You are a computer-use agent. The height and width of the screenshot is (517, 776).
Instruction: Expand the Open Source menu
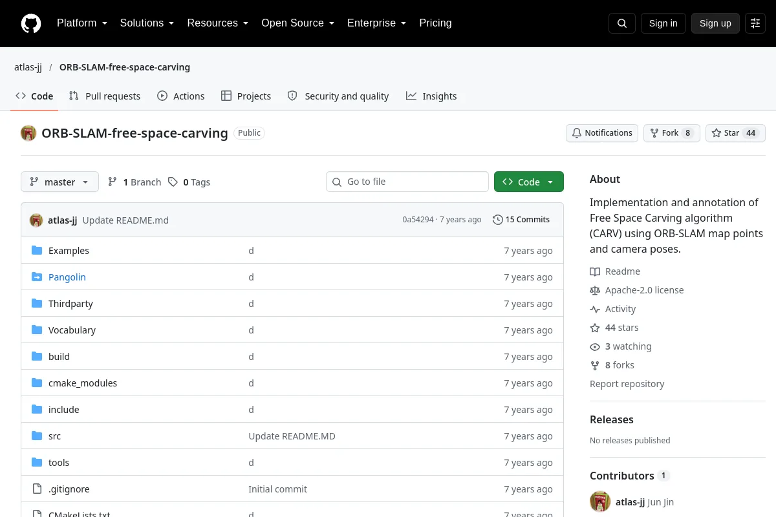click(298, 23)
